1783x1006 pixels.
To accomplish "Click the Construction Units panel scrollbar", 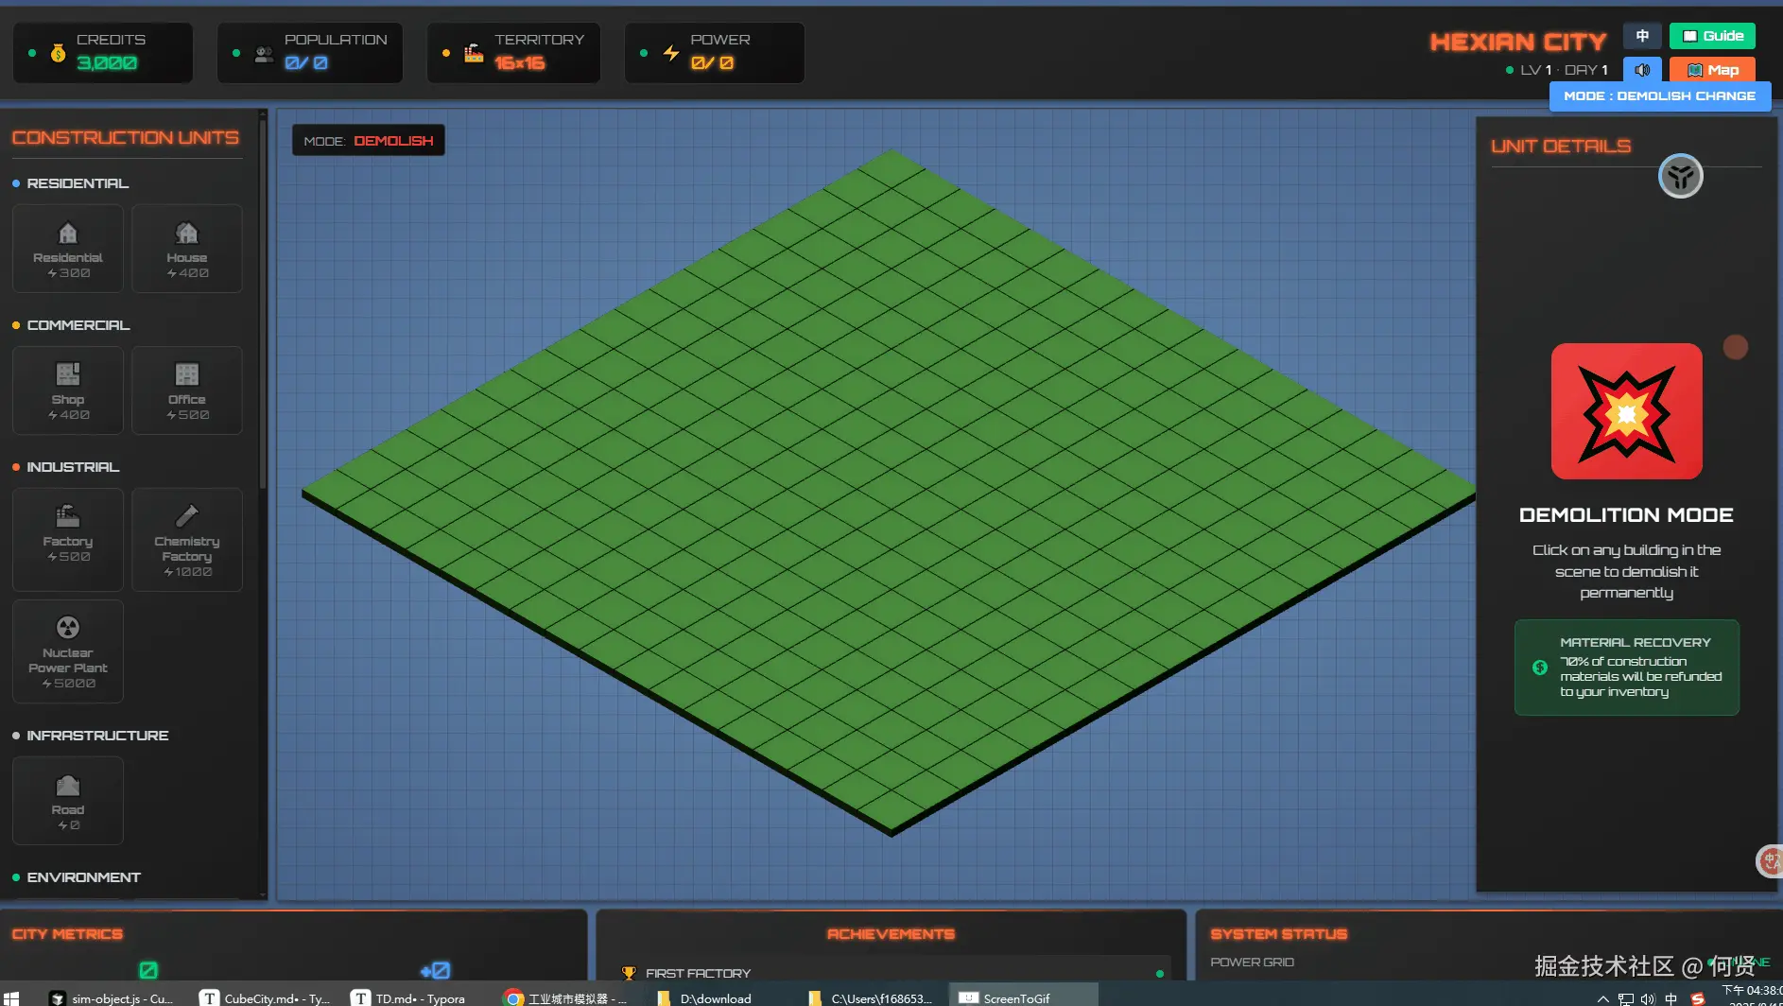I will pyautogui.click(x=263, y=303).
